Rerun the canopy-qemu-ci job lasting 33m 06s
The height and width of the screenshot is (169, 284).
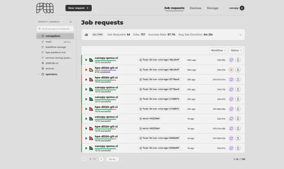(231, 60)
